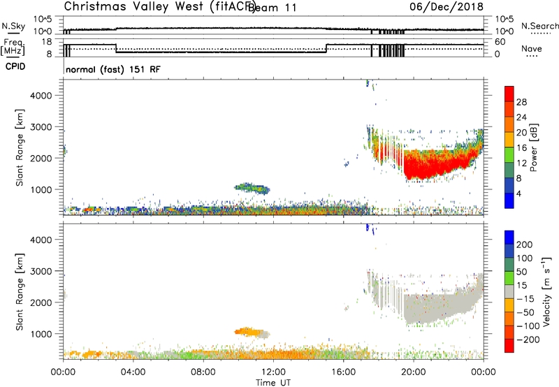Click the "Time UT" x-axis label
The width and height of the screenshot is (559, 387).
(273, 383)
